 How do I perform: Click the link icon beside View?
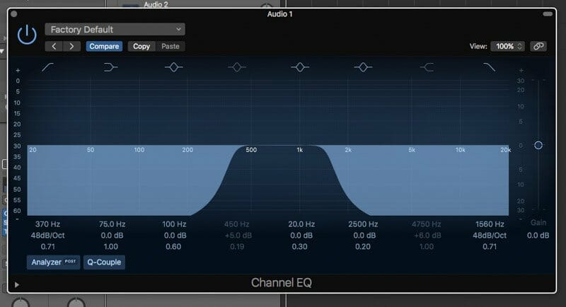pos(538,46)
